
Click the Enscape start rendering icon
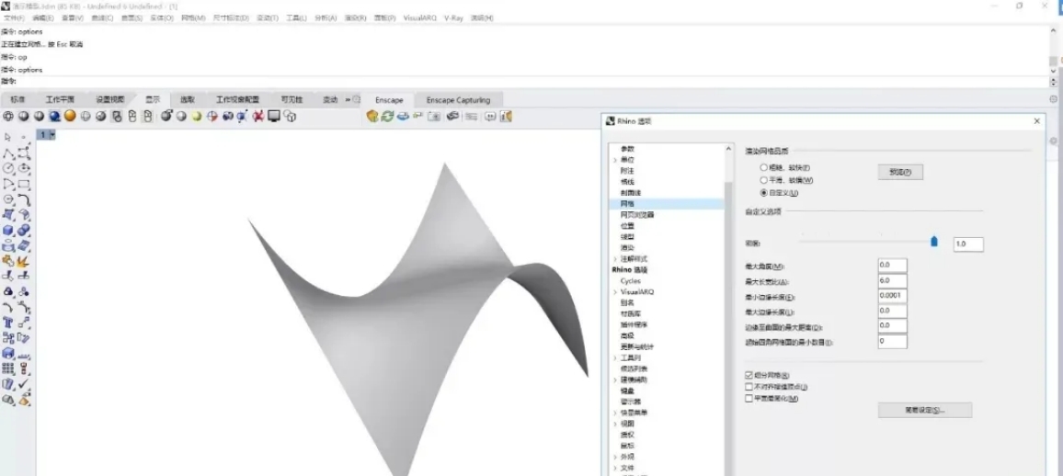(372, 116)
